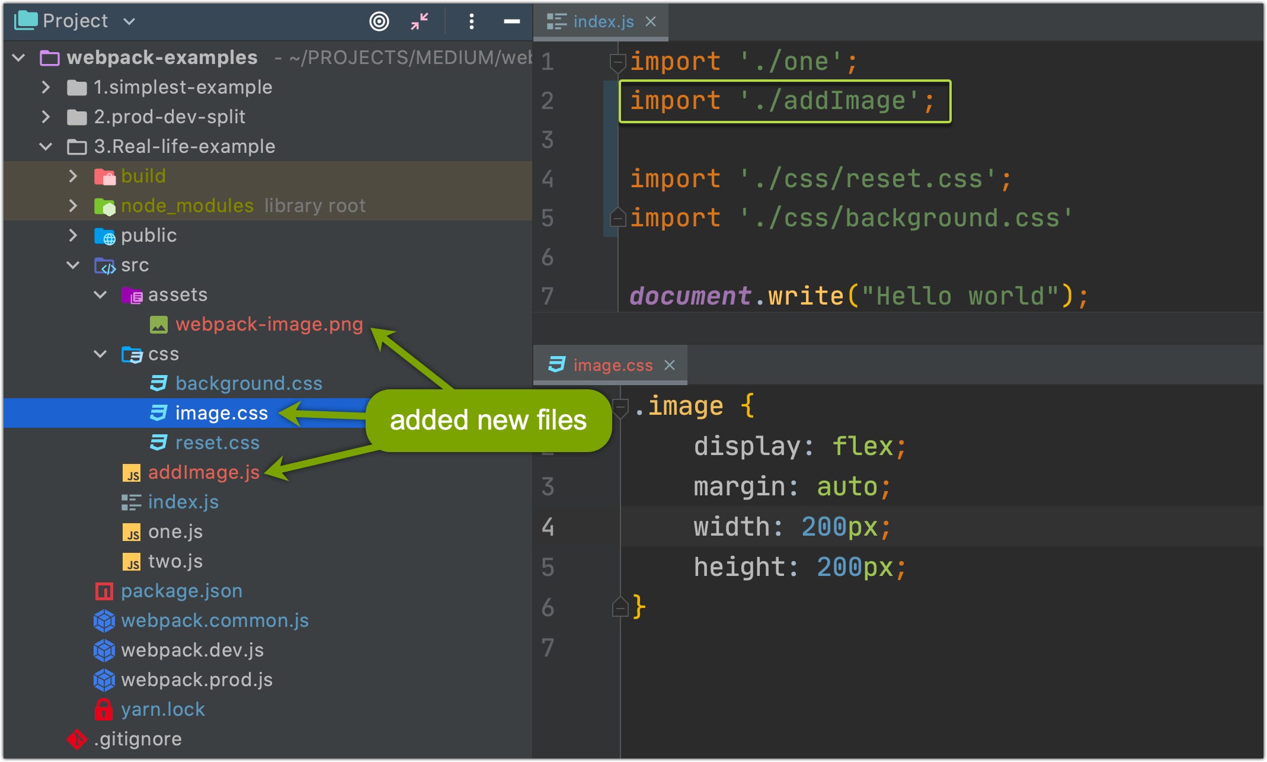This screenshot has width=1267, height=762.
Task: Collapse the src folder chevron
Action: tap(73, 265)
